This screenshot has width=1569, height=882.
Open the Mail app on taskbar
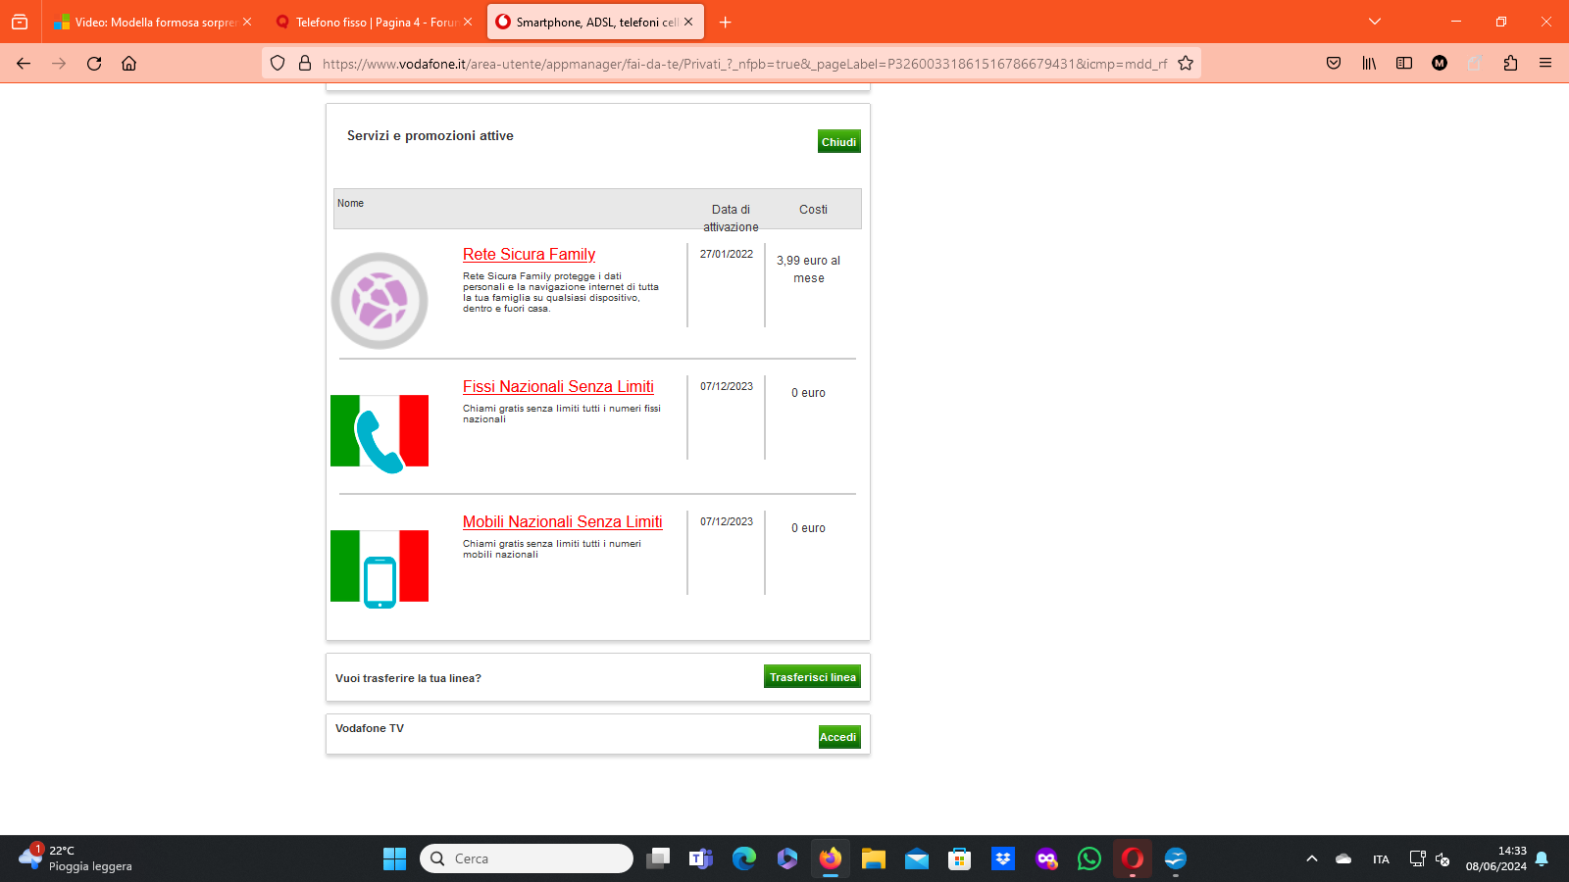pyautogui.click(x=916, y=859)
